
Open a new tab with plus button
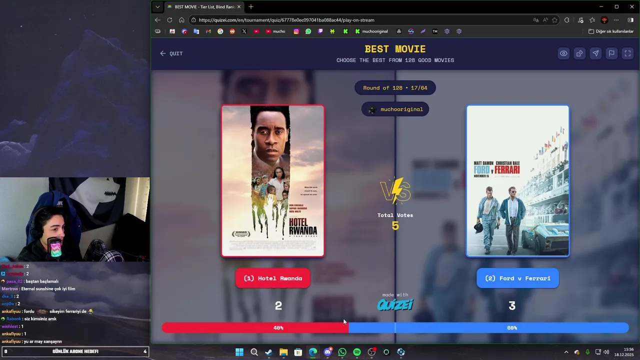pos(251,7)
